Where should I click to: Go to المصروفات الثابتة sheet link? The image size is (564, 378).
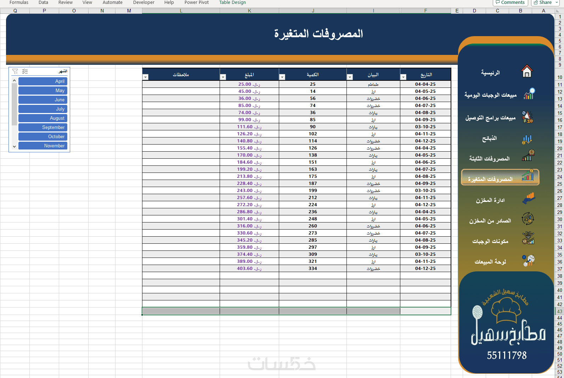pos(490,158)
